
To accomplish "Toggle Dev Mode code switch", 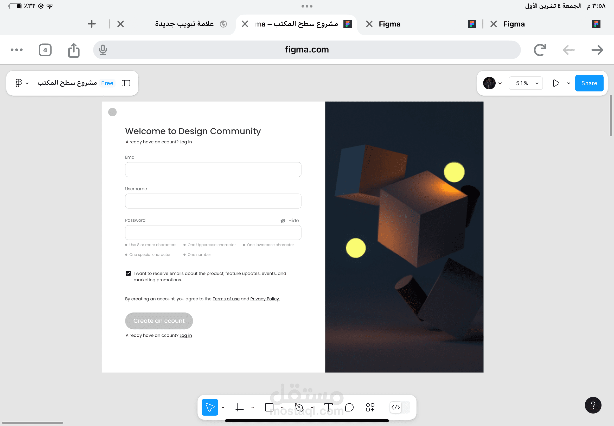I will (399, 407).
